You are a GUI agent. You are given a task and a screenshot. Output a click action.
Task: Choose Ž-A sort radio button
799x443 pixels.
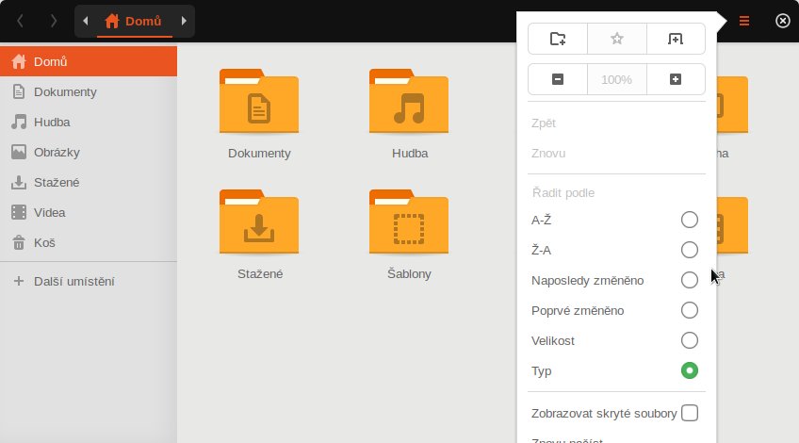point(689,250)
